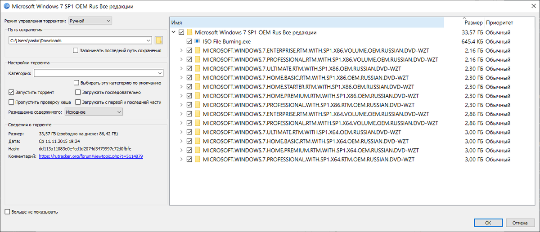Click folder icon of ENTERPRISE X86 VOLUME row
540x232 pixels.
click(x=198, y=49)
